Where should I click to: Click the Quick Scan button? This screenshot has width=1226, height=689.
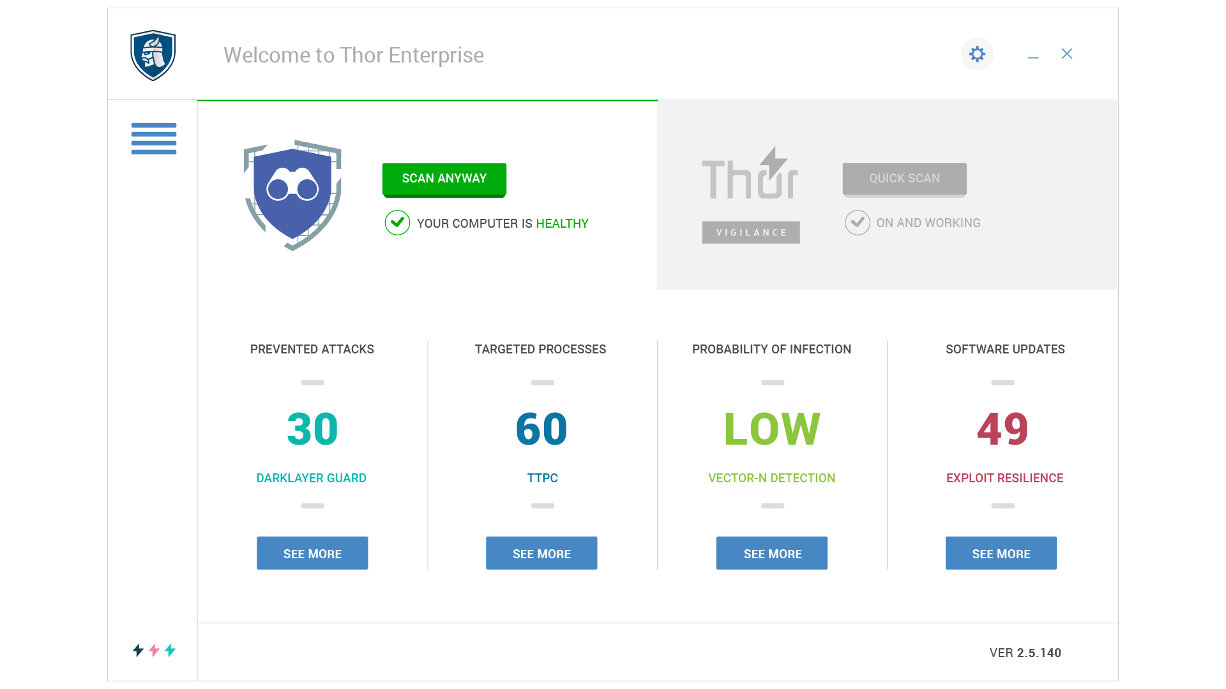904,179
